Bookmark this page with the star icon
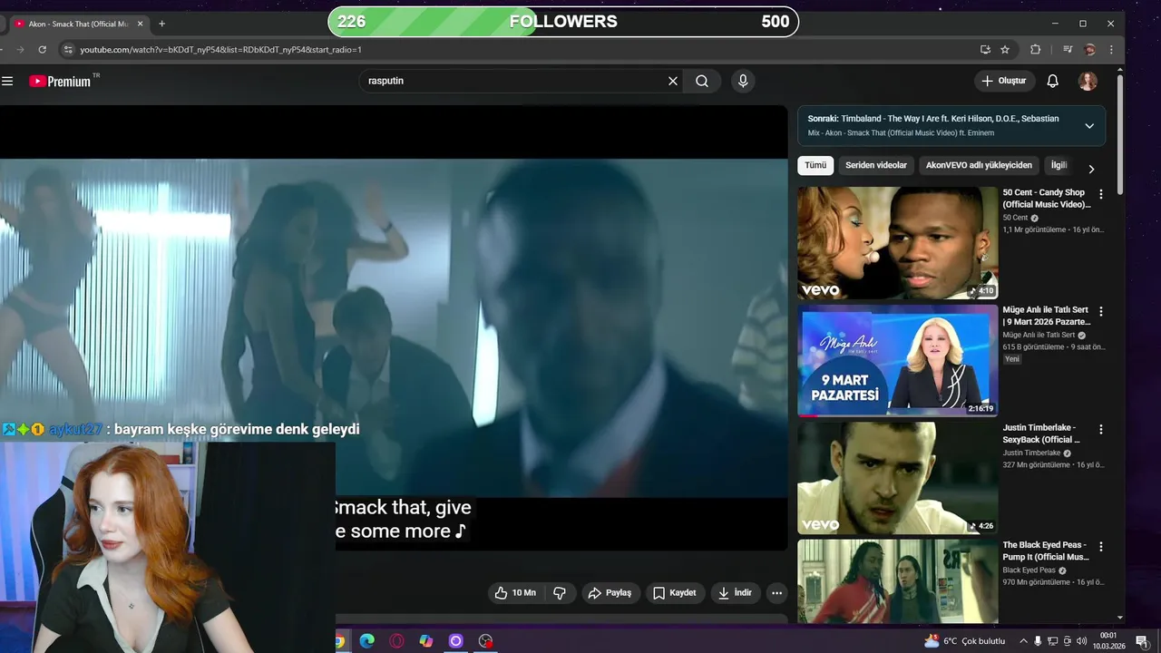 (x=1005, y=50)
